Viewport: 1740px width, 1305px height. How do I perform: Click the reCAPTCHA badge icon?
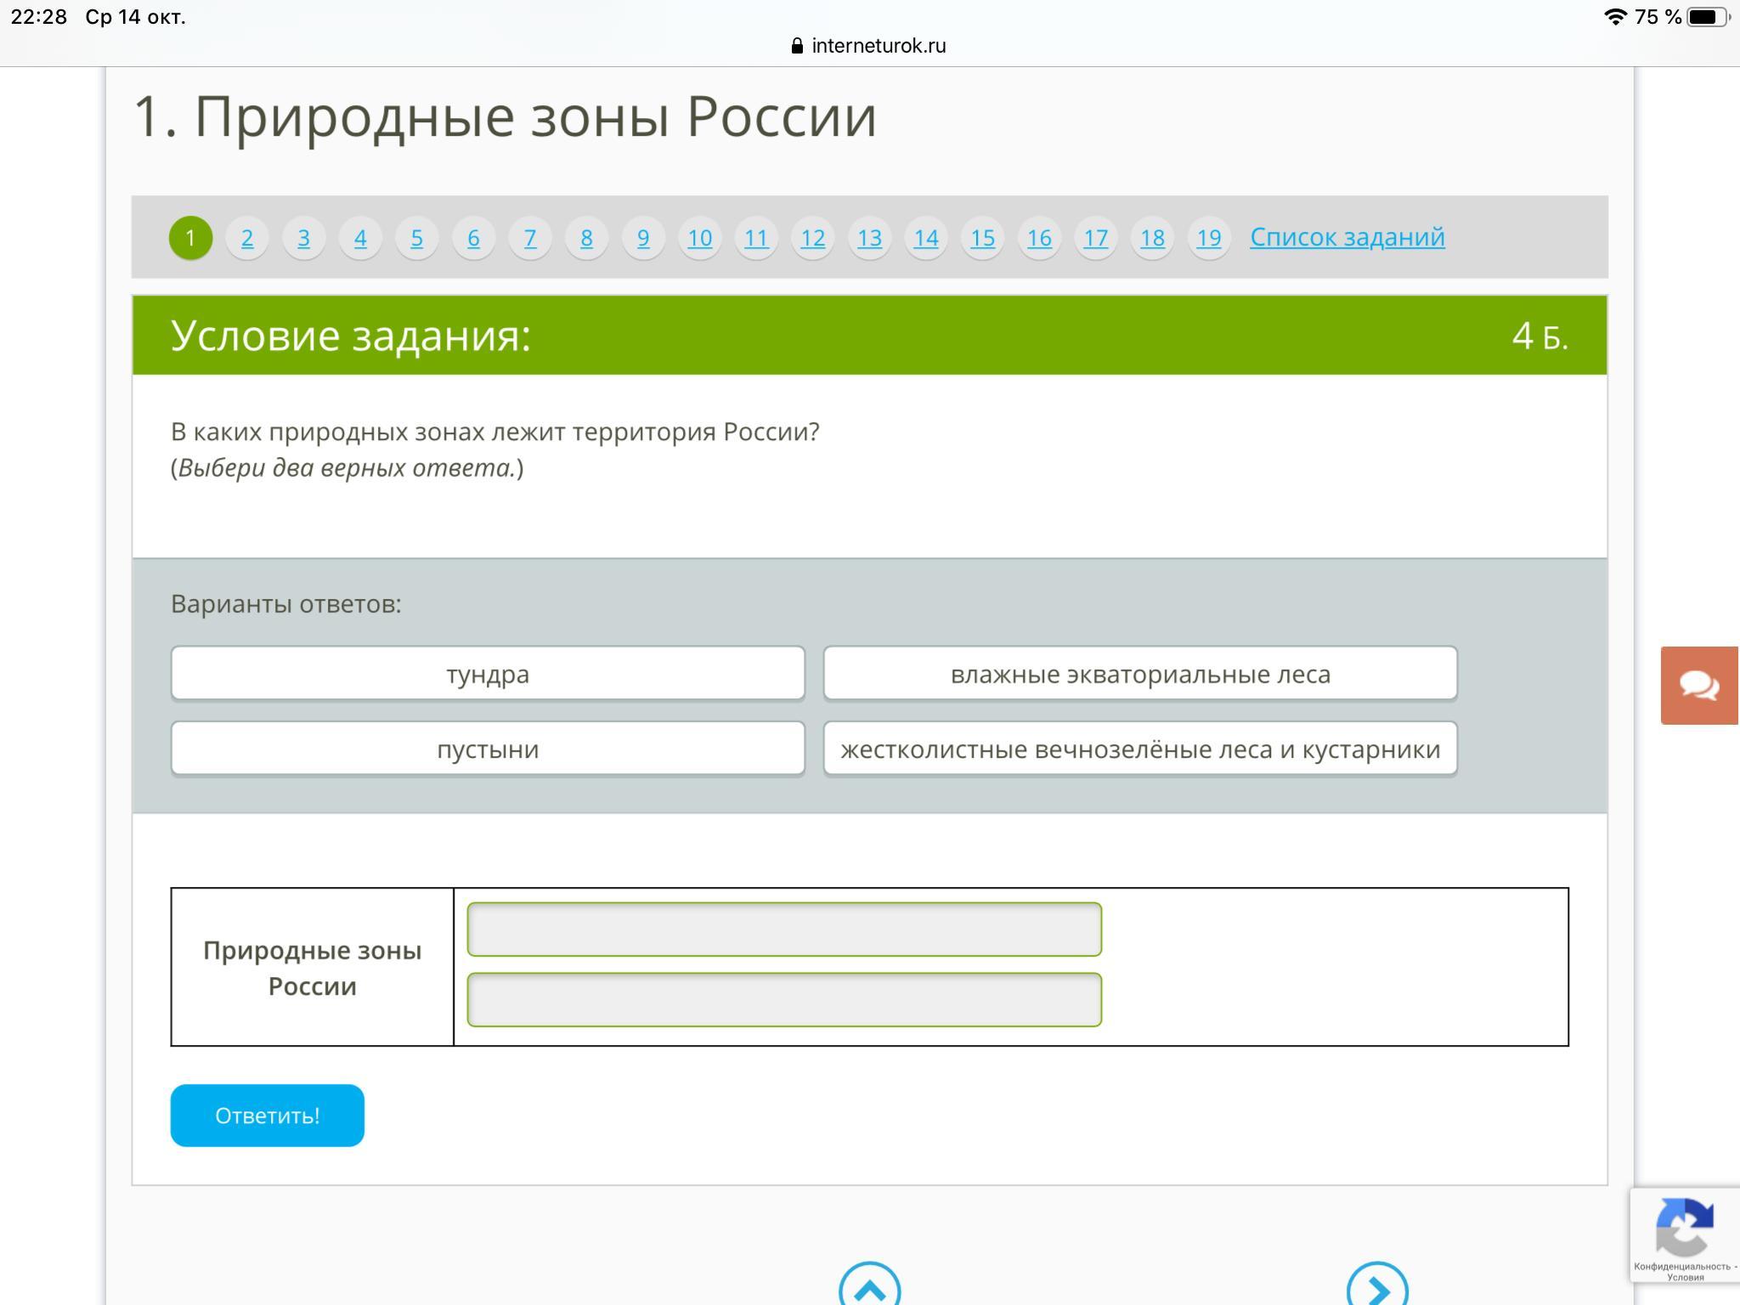pyautogui.click(x=1684, y=1229)
